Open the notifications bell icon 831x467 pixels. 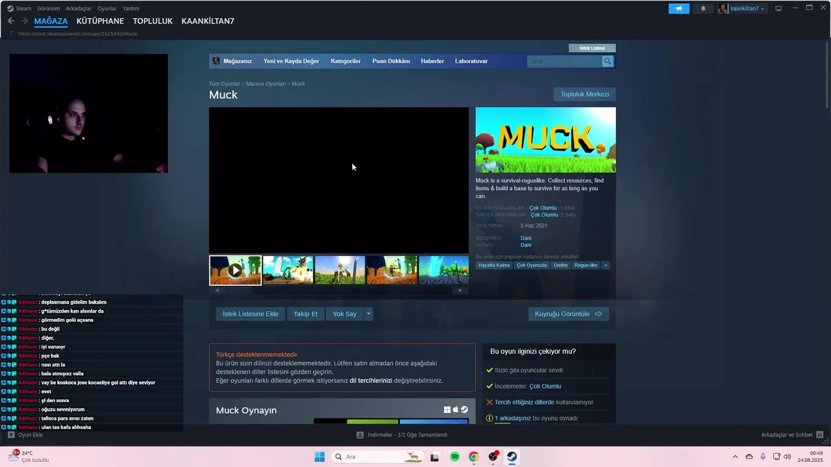703,8
